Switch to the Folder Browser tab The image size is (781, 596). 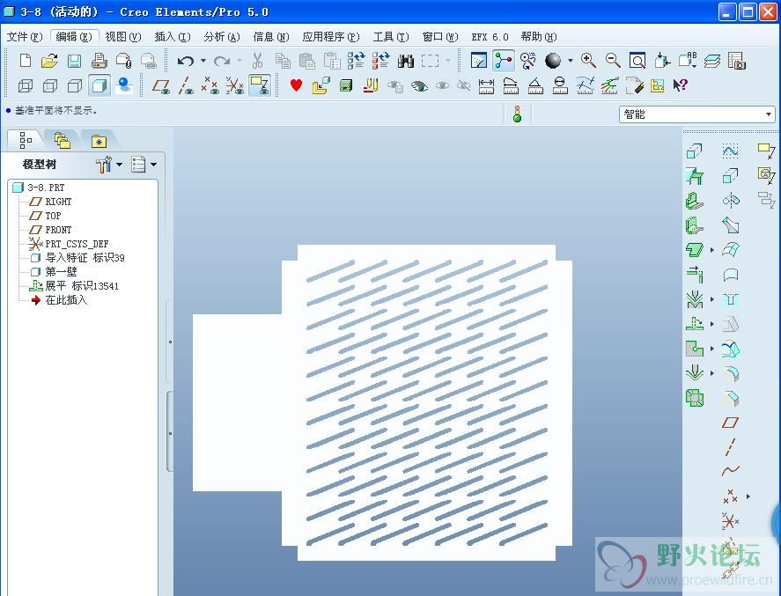[62, 141]
